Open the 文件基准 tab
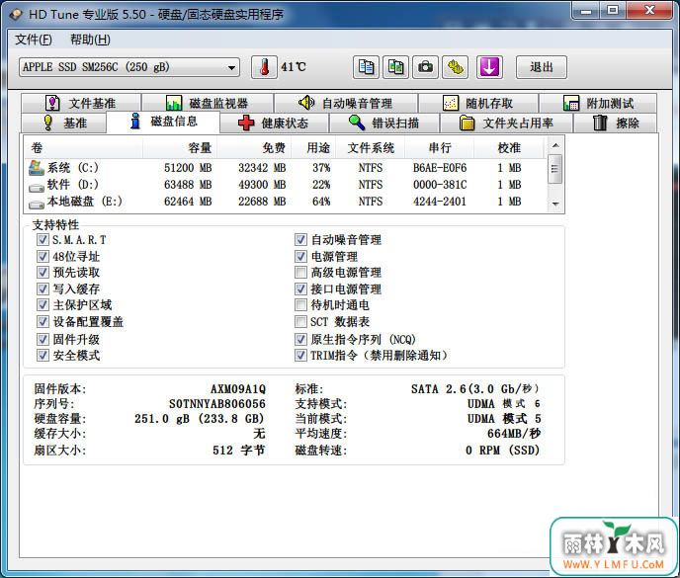 81,103
